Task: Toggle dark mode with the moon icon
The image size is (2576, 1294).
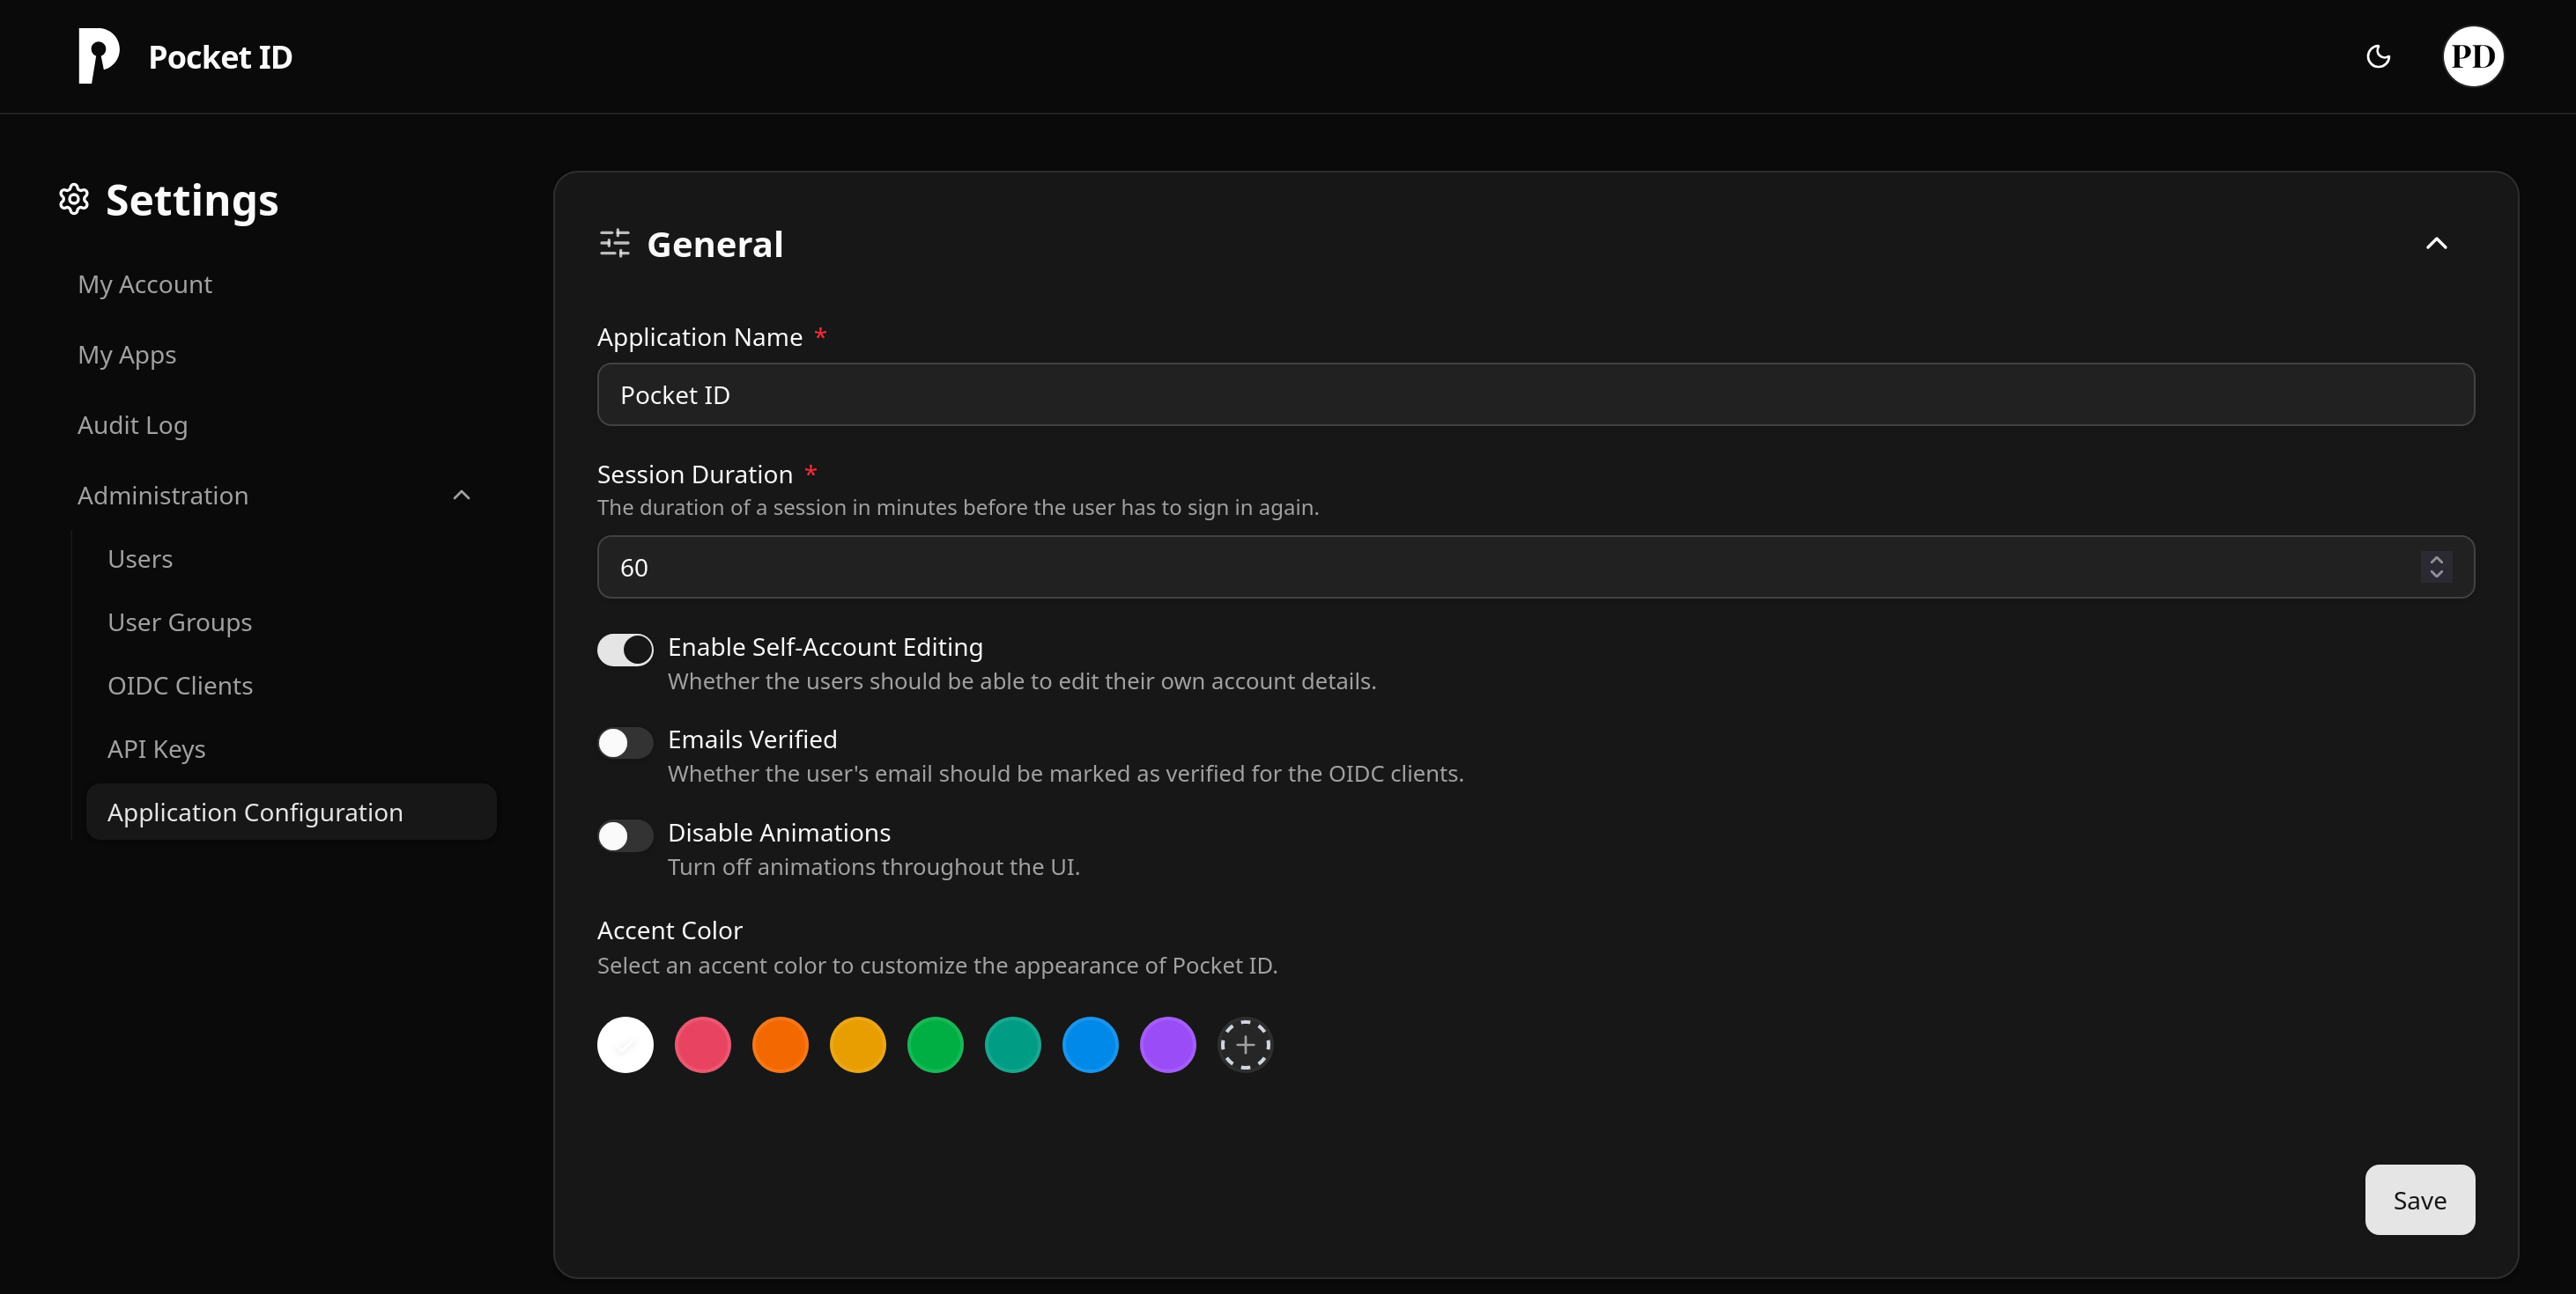Action: 2379,56
